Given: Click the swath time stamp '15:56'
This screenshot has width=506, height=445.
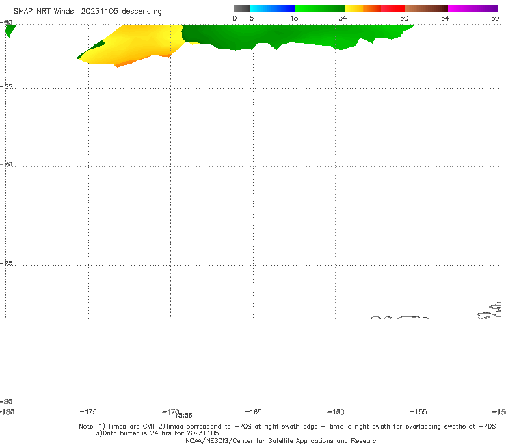Looking at the screenshot, I should (184, 416).
